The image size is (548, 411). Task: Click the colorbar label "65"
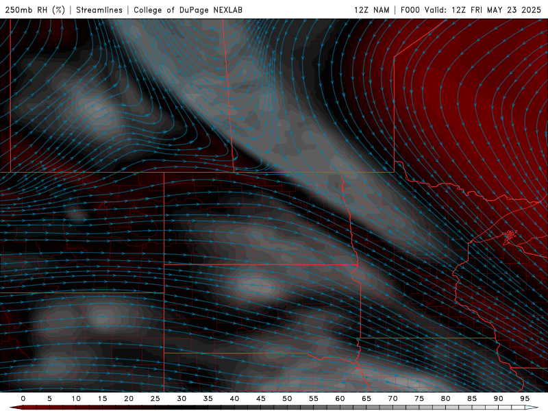point(366,399)
